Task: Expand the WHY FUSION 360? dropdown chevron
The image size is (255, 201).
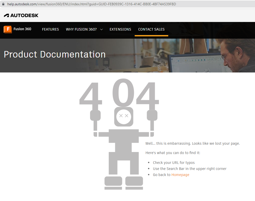Action: point(101,30)
